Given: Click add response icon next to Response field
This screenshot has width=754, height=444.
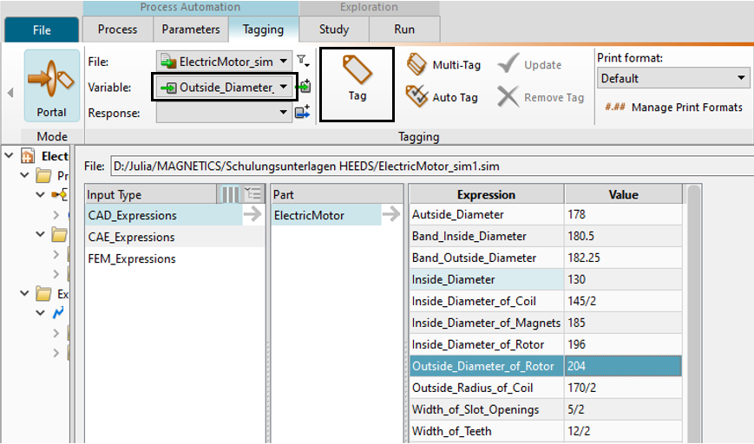Looking at the screenshot, I should click(303, 112).
